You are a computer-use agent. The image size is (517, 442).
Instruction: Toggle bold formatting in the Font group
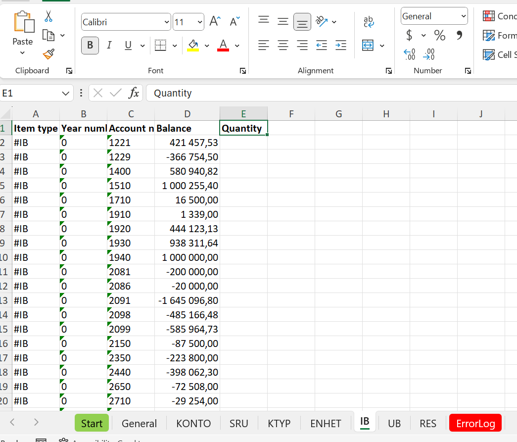(x=90, y=45)
